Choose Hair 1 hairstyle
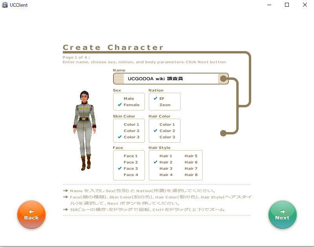The width and height of the screenshot is (314, 248). pyautogui.click(x=166, y=156)
